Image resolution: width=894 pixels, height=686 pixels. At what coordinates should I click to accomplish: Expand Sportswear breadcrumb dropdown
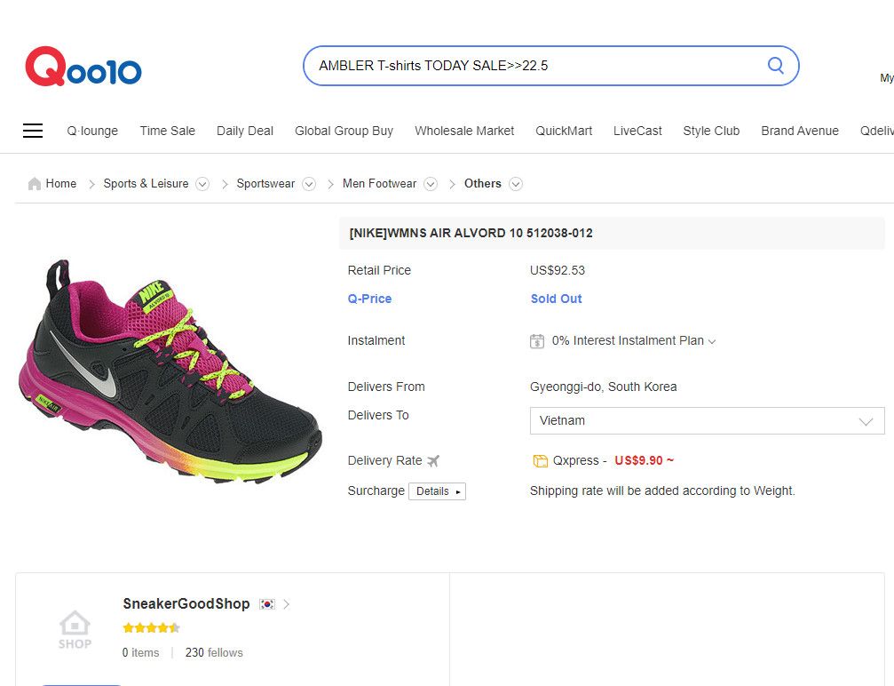click(x=309, y=184)
